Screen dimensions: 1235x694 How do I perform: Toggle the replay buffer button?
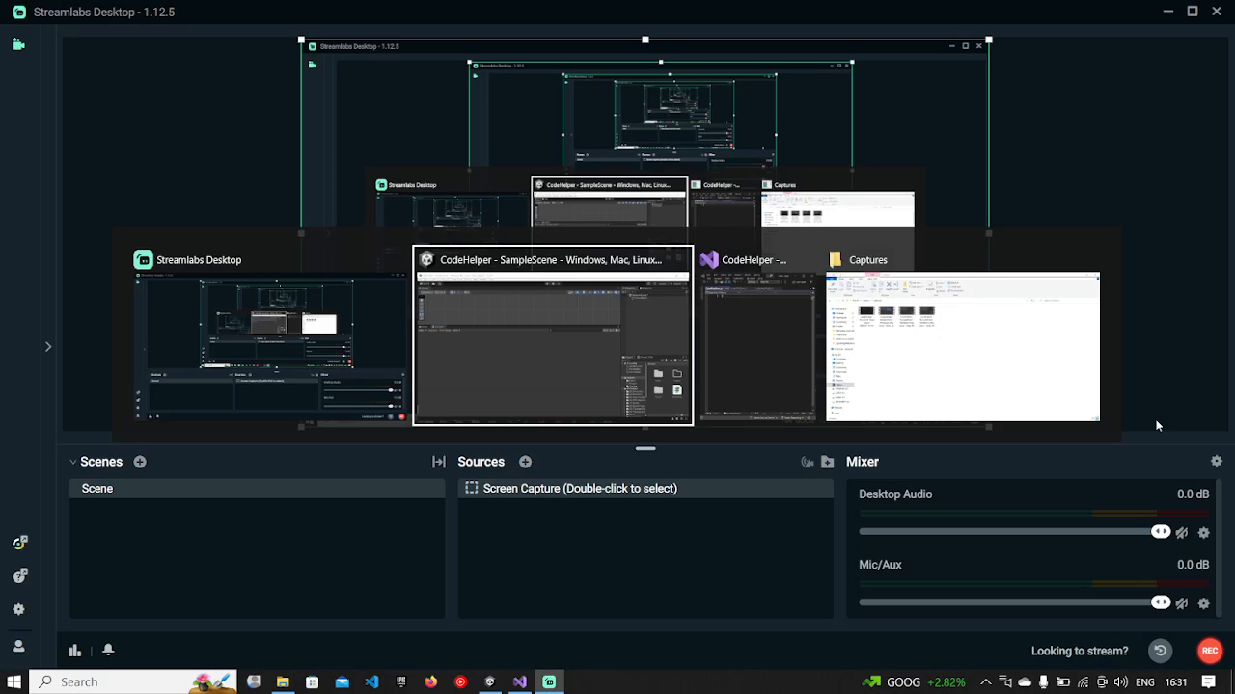1160,651
